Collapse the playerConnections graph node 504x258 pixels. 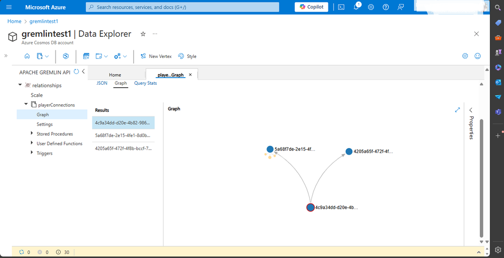click(x=26, y=104)
